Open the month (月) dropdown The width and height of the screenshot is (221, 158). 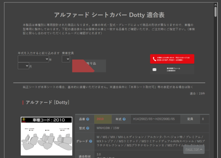click(x=23, y=66)
